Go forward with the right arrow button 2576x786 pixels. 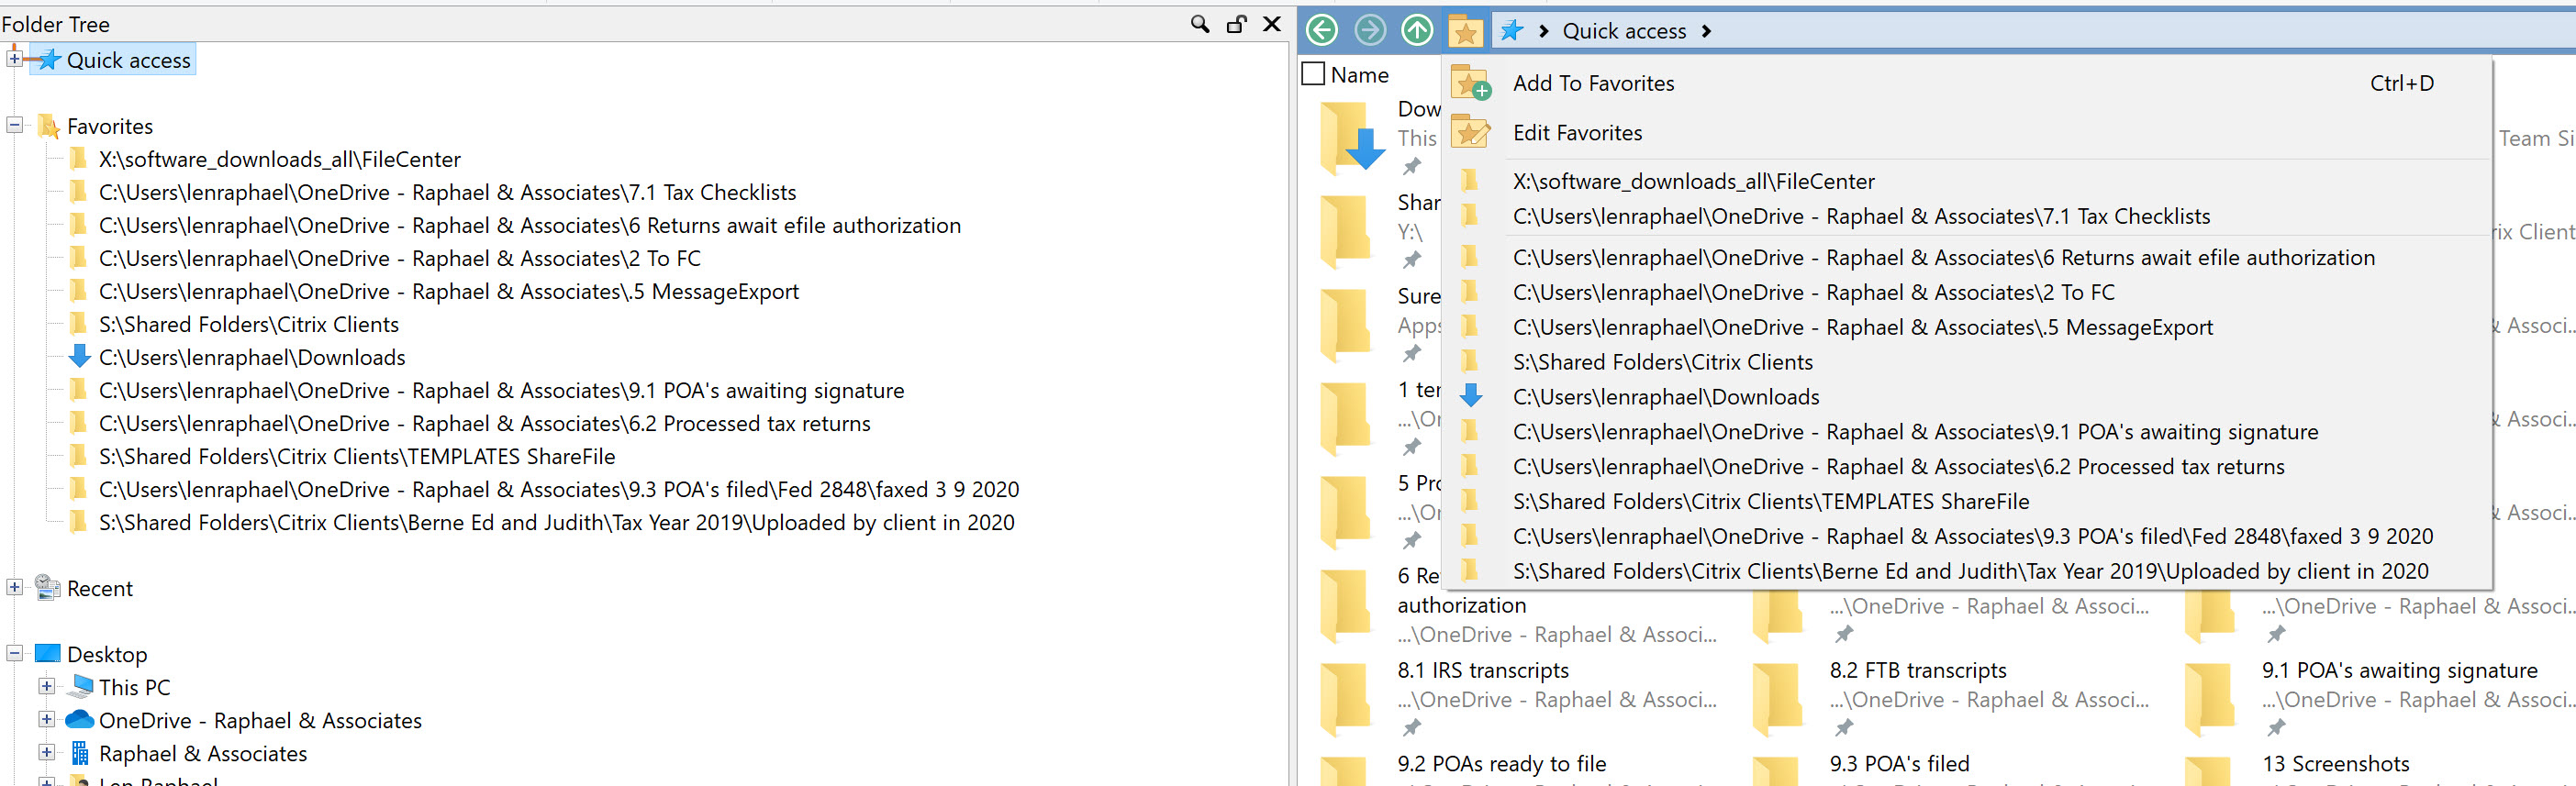click(1369, 30)
